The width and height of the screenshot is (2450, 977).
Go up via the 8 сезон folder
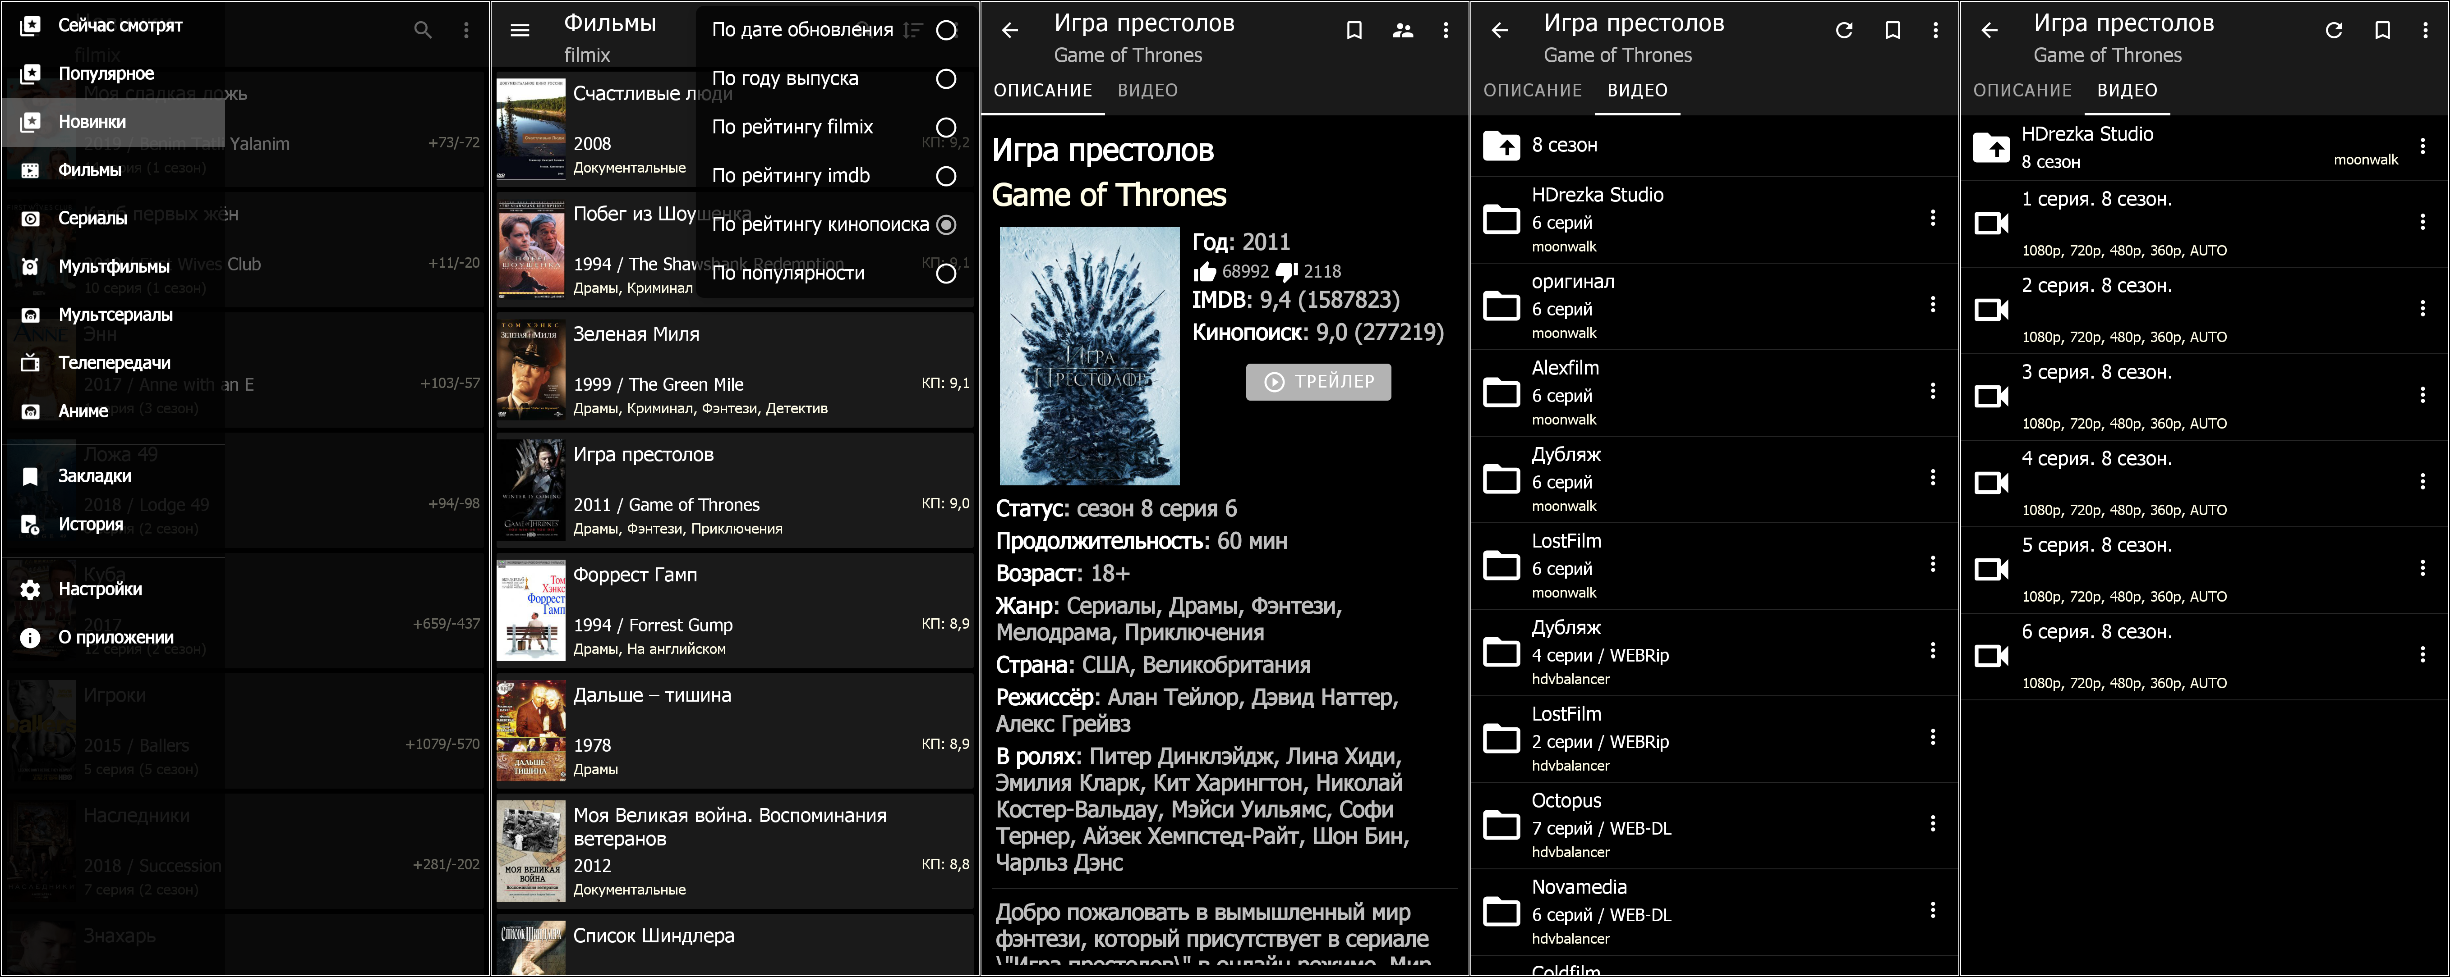click(1714, 146)
